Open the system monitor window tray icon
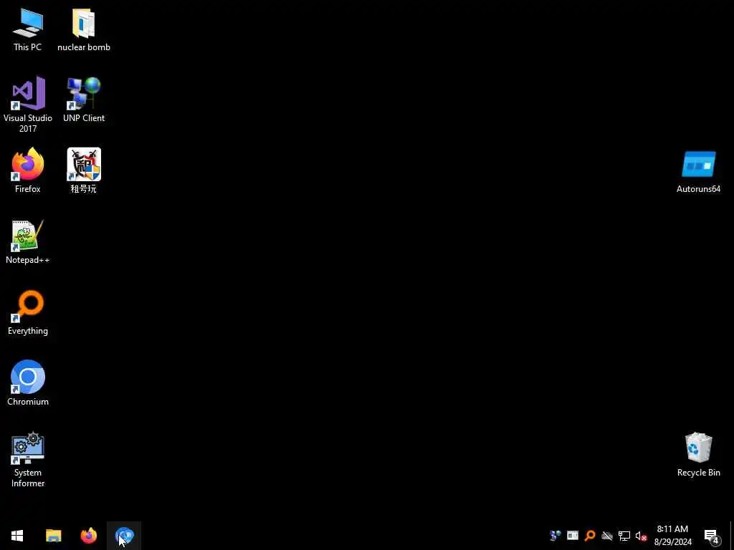This screenshot has width=734, height=550. pos(573,536)
